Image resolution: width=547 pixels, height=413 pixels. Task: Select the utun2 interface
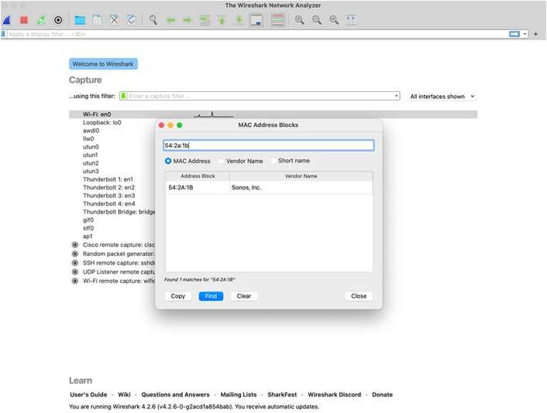tap(91, 163)
